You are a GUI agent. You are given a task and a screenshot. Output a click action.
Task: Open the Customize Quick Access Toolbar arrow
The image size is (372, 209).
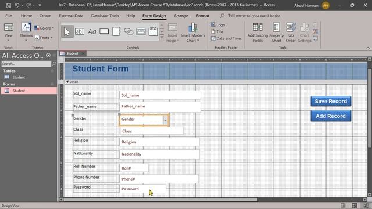click(x=40, y=5)
